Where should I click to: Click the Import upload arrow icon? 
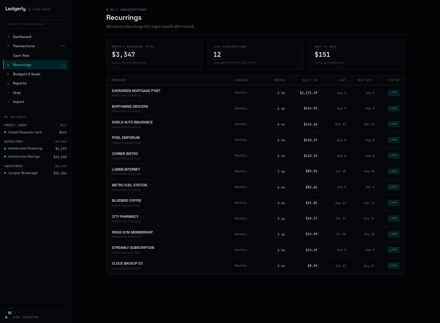point(8,102)
